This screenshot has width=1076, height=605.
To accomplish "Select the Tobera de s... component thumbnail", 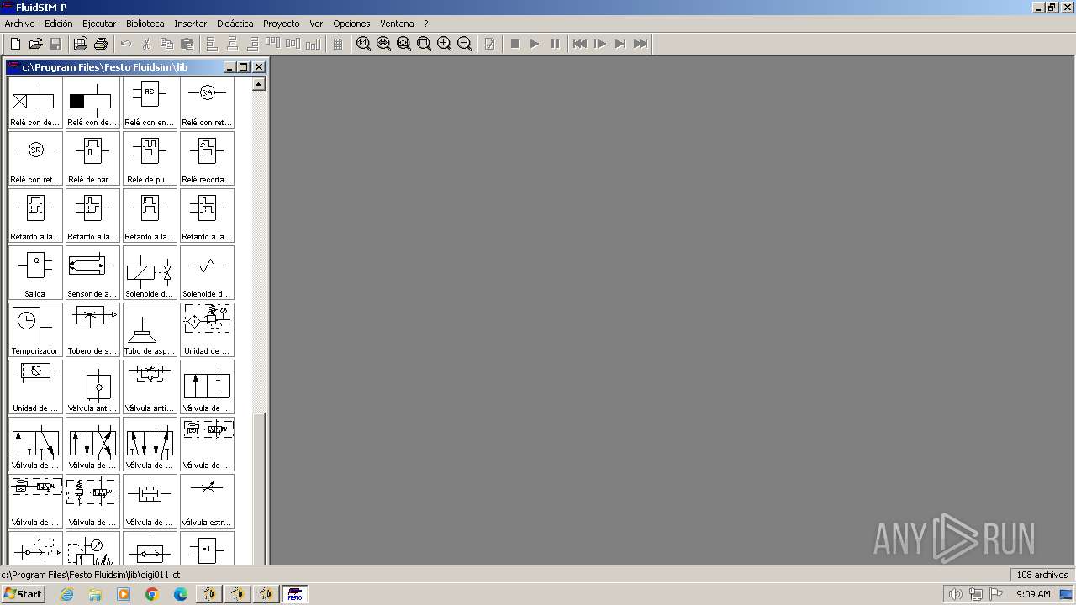I will 92,329.
